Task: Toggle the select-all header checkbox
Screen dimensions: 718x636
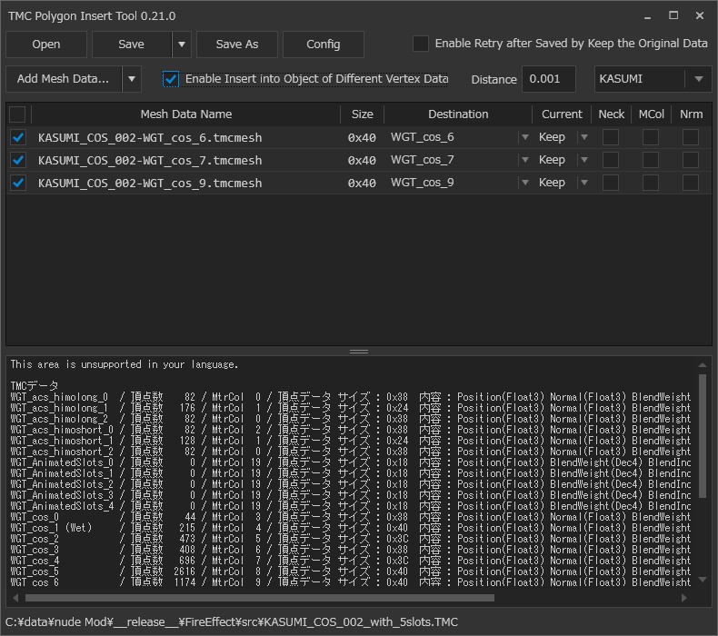Action: click(x=17, y=114)
